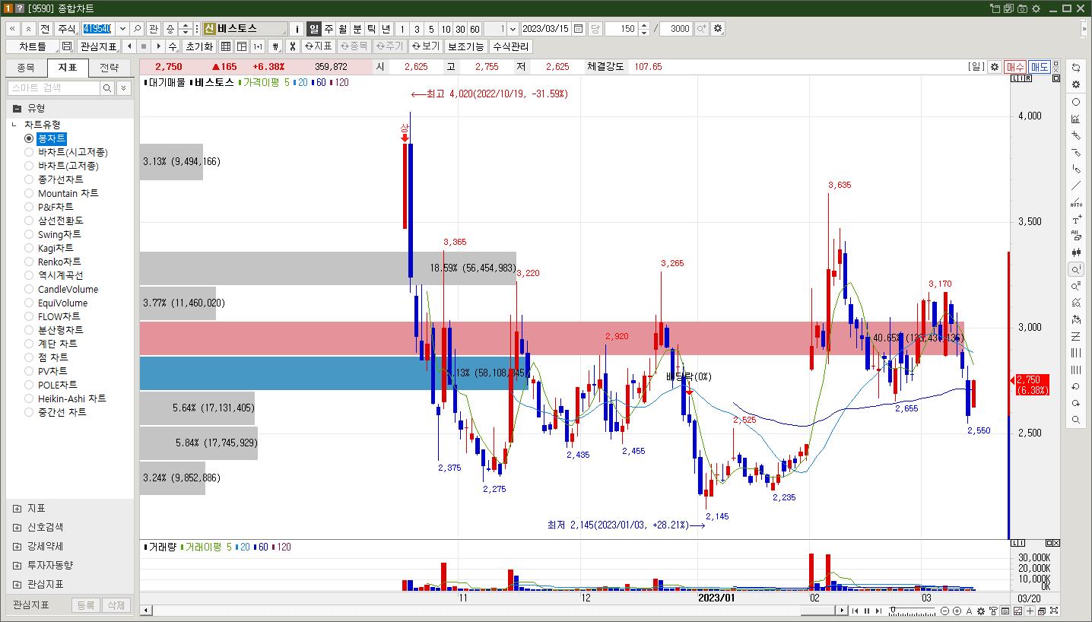The height and width of the screenshot is (622, 1092).
Task: Click the zoom in plus circle icon
Action: pyautogui.click(x=957, y=611)
